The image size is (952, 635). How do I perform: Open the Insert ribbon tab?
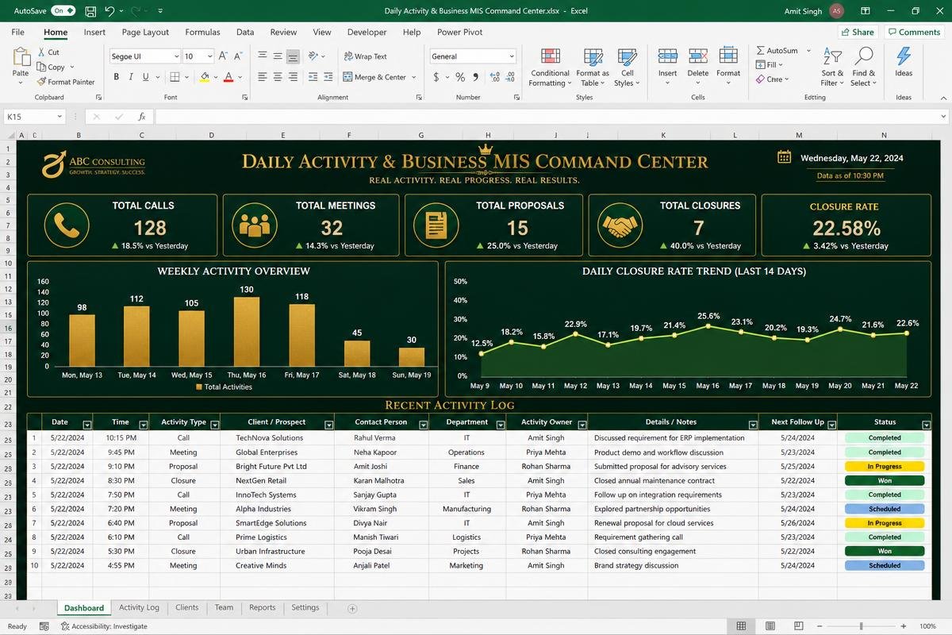(x=94, y=33)
